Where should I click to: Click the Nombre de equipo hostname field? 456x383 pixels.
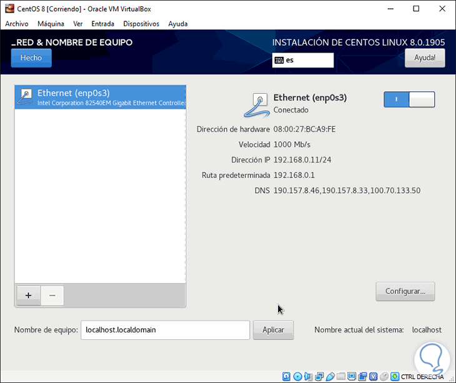click(x=165, y=330)
